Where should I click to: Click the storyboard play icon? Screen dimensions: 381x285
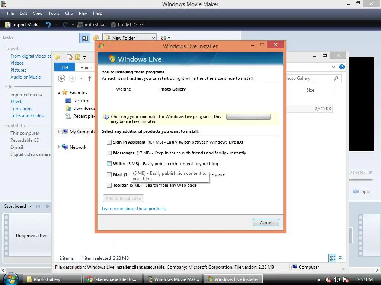pyautogui.click(x=48, y=206)
